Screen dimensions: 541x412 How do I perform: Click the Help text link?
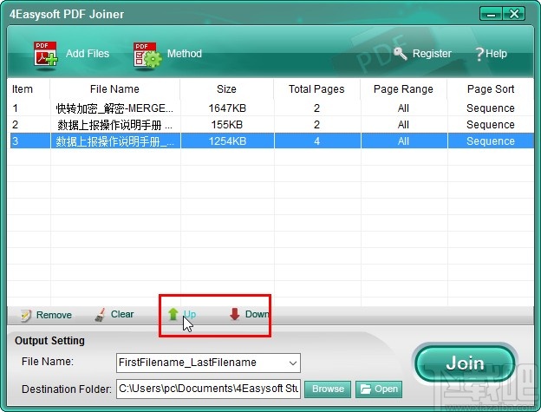point(496,54)
